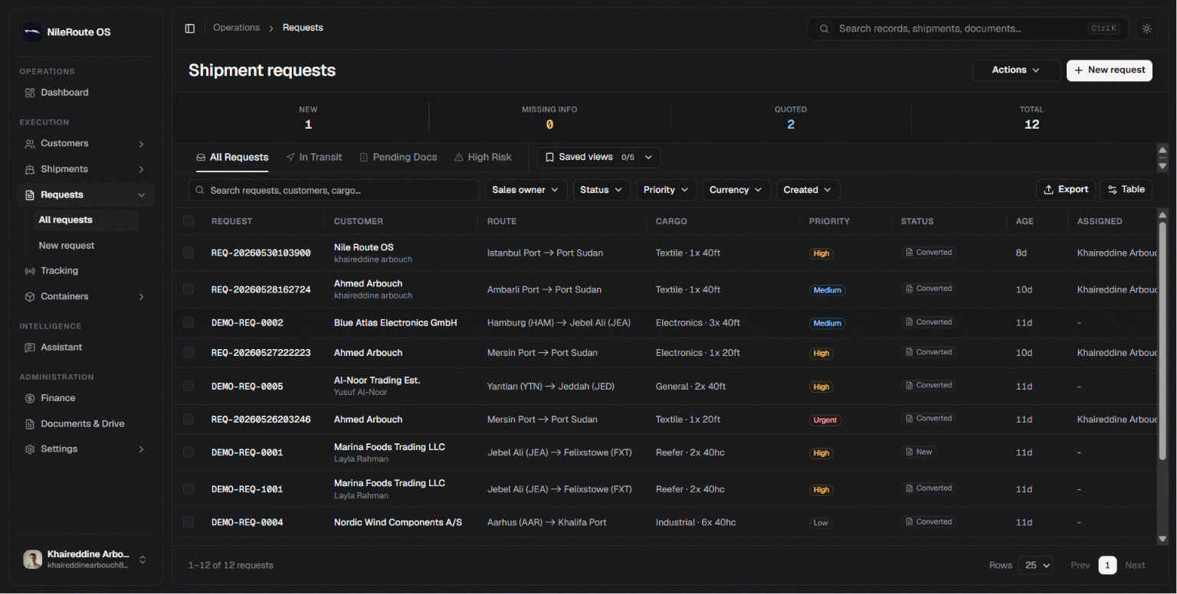Click the tab bar scroll-up arrow
Viewport: 1177px width, 594px height.
point(1162,150)
